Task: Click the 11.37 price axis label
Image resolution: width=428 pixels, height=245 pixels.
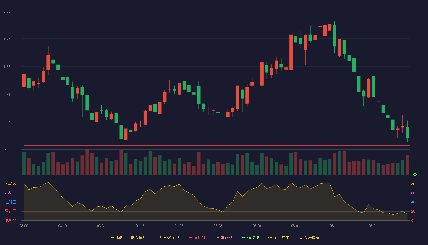Action: (x=6, y=67)
